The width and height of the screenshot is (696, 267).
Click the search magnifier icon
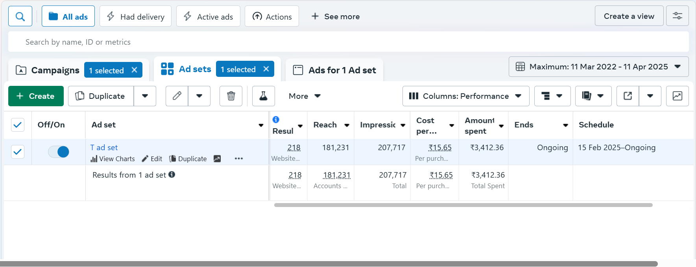tap(20, 16)
